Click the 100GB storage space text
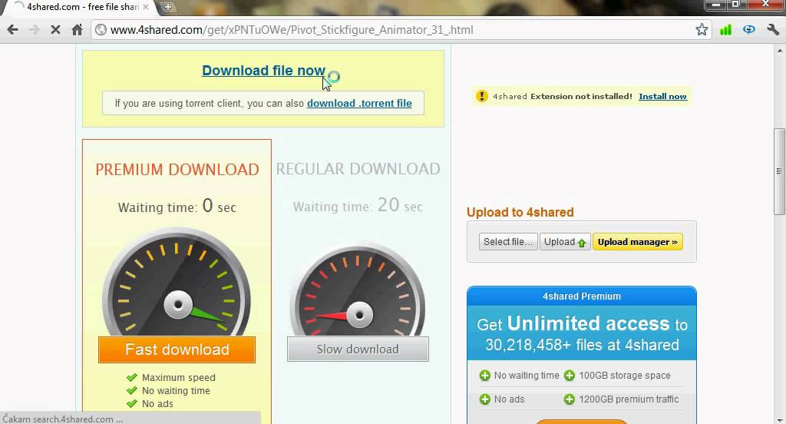Screen dimensions: 786x424 (625, 376)
